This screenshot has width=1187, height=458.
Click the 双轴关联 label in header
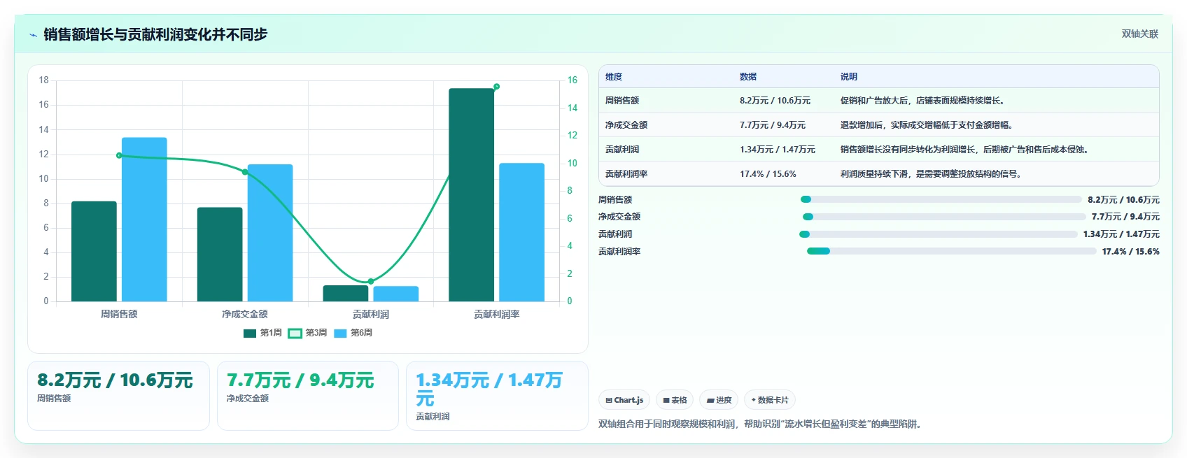[1139, 34]
